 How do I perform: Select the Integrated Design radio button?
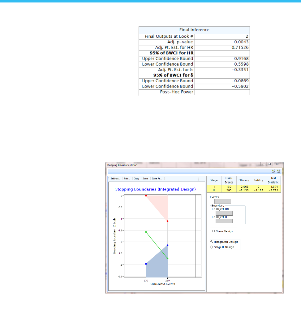point(212,242)
